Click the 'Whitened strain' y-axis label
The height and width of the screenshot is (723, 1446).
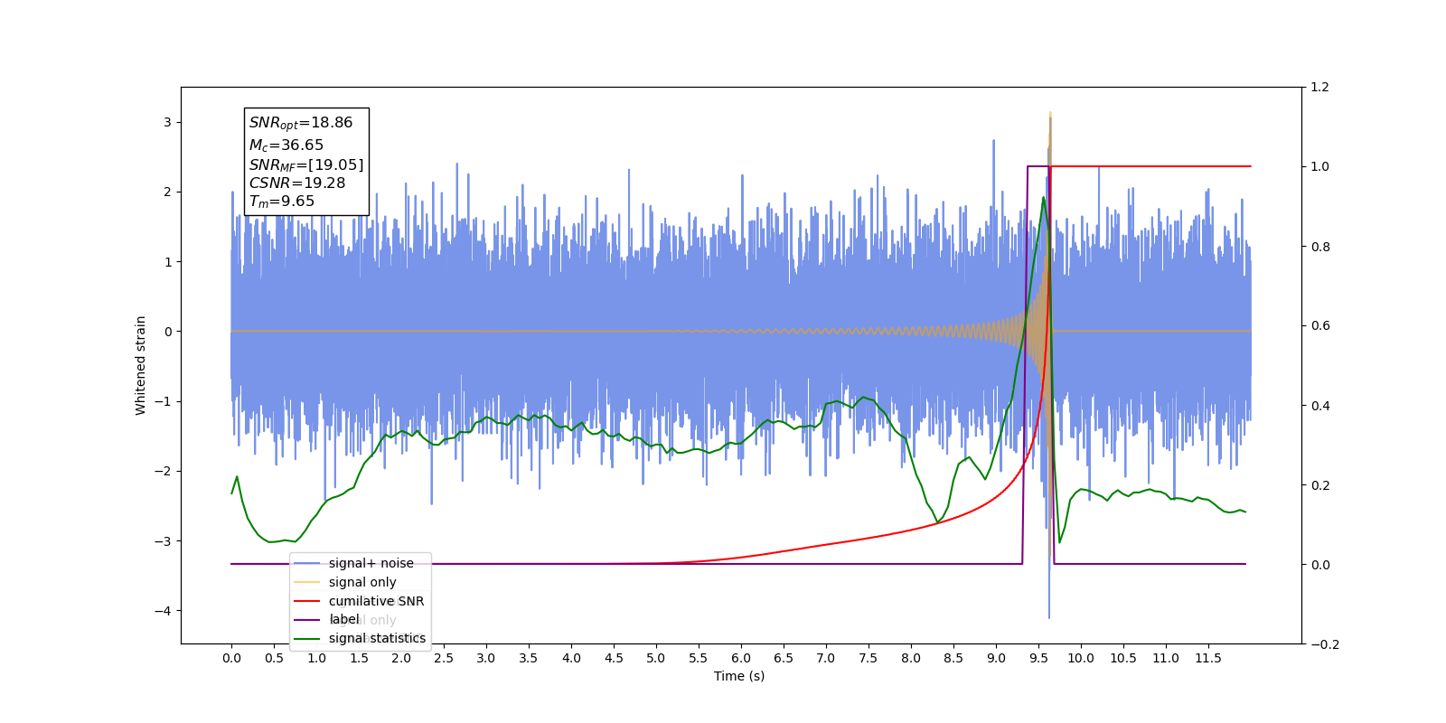coord(140,365)
